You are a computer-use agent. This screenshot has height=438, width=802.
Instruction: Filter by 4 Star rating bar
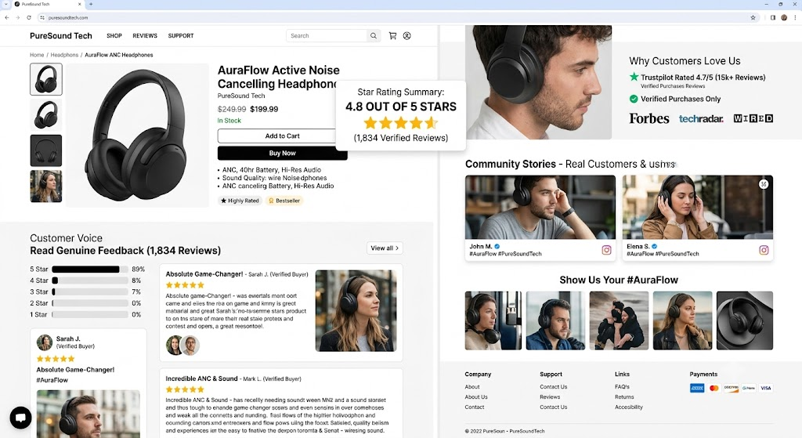point(90,281)
